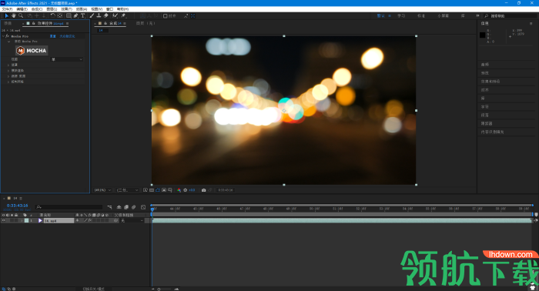Open the 合成(C) menu
This screenshot has width=539, height=291.
coord(37,9)
